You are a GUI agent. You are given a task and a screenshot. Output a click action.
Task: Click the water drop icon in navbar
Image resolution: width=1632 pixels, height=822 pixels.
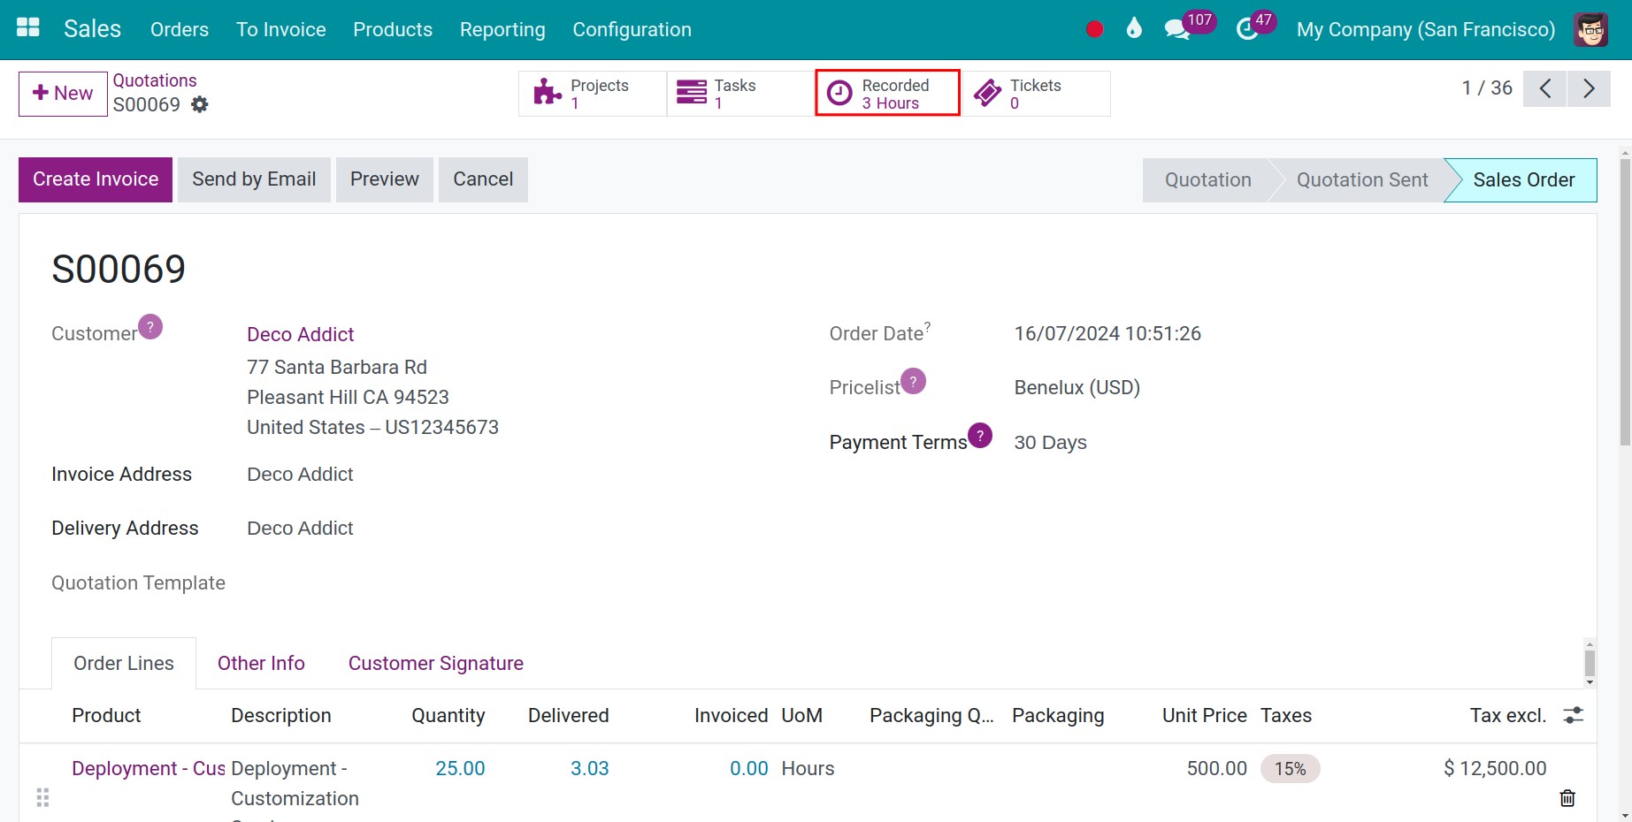click(1134, 28)
